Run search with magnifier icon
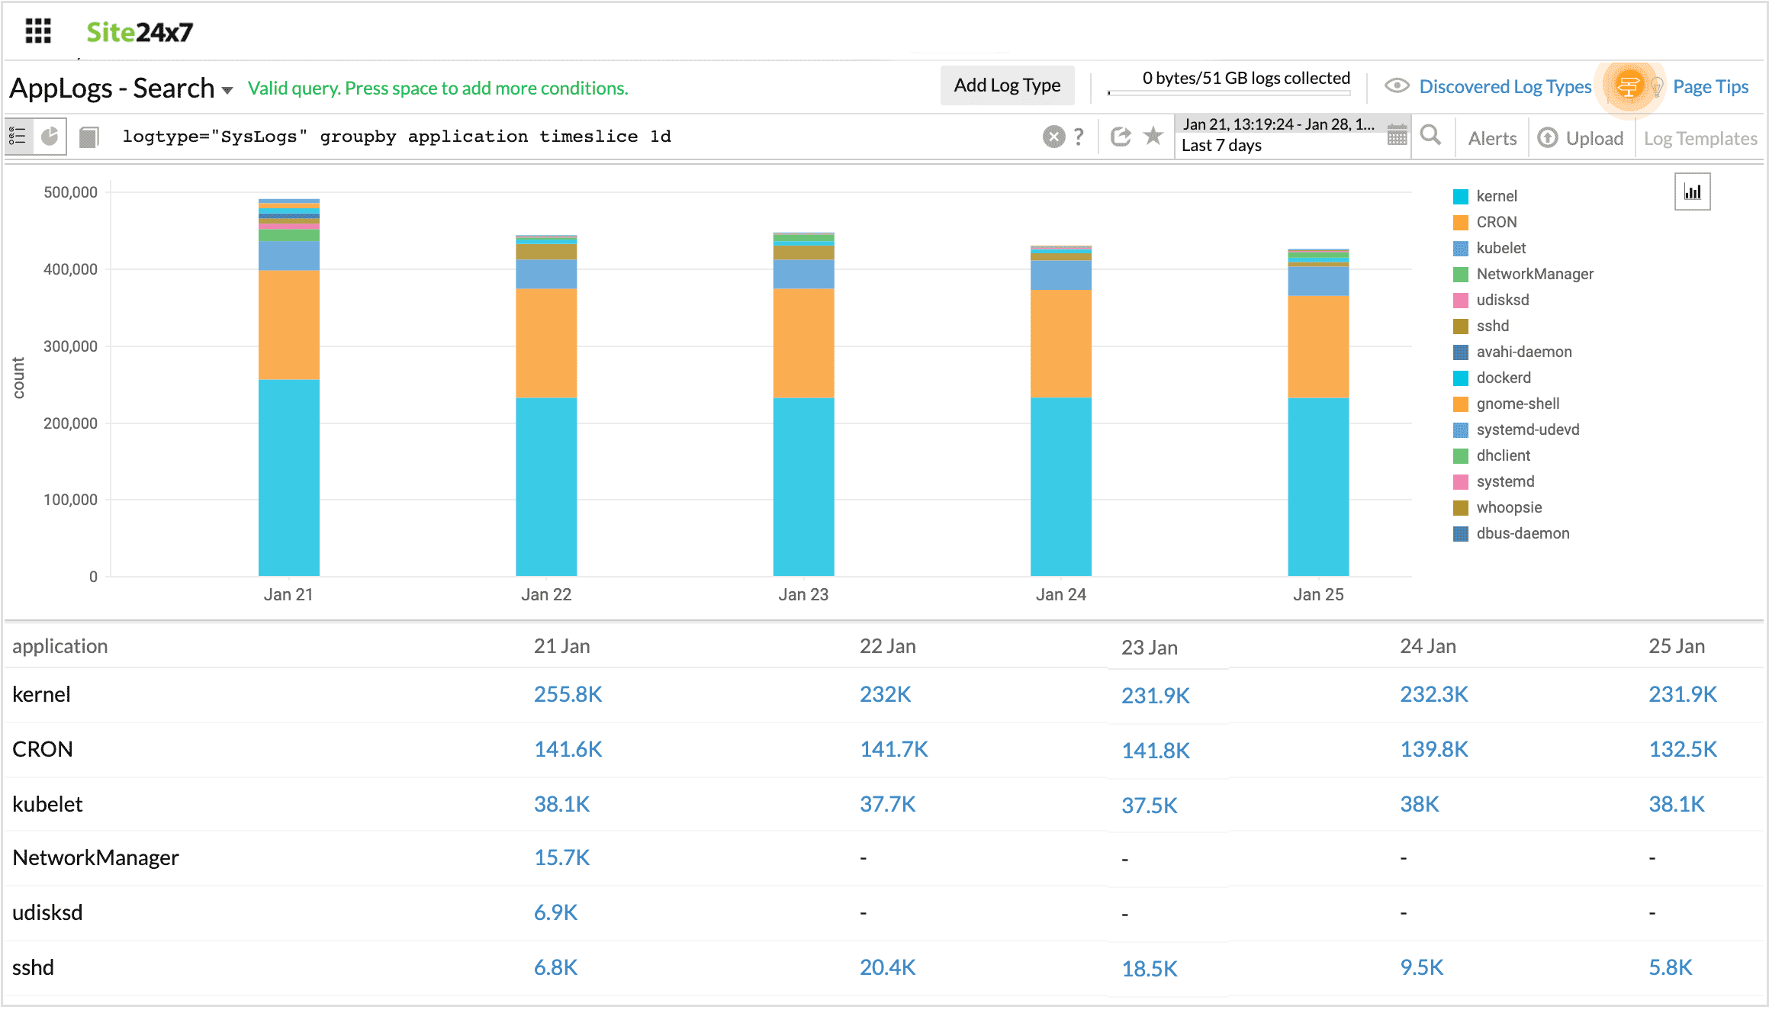Viewport: 1769px width, 1010px height. click(1431, 136)
